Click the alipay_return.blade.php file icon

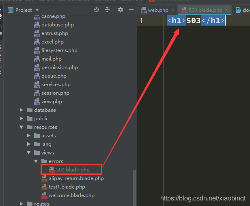pyautogui.click(x=44, y=178)
